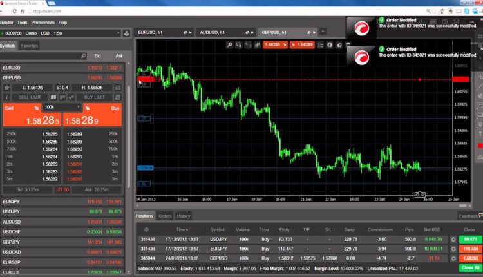Close USDJPY position at 89.671
This screenshot has height=277, width=483.
coord(470,240)
